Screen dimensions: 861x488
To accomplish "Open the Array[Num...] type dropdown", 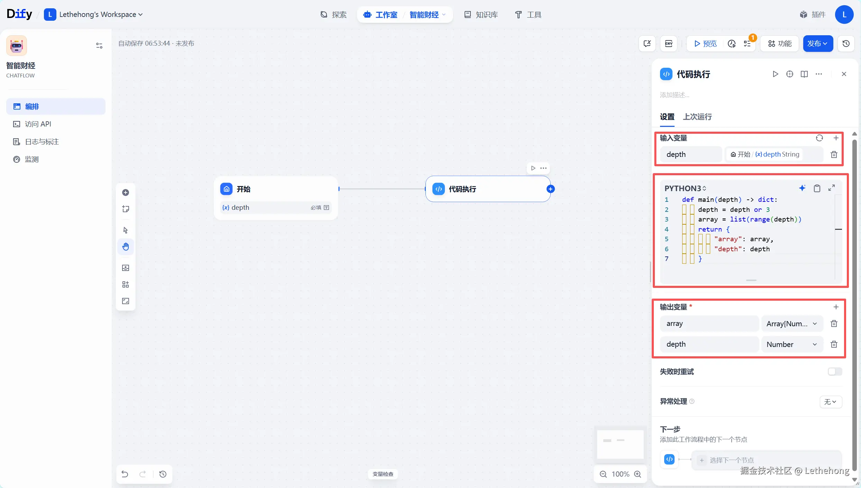I will [x=791, y=323].
